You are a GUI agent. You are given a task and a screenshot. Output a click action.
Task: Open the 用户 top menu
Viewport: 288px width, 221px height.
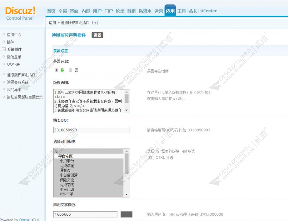tap(97, 11)
